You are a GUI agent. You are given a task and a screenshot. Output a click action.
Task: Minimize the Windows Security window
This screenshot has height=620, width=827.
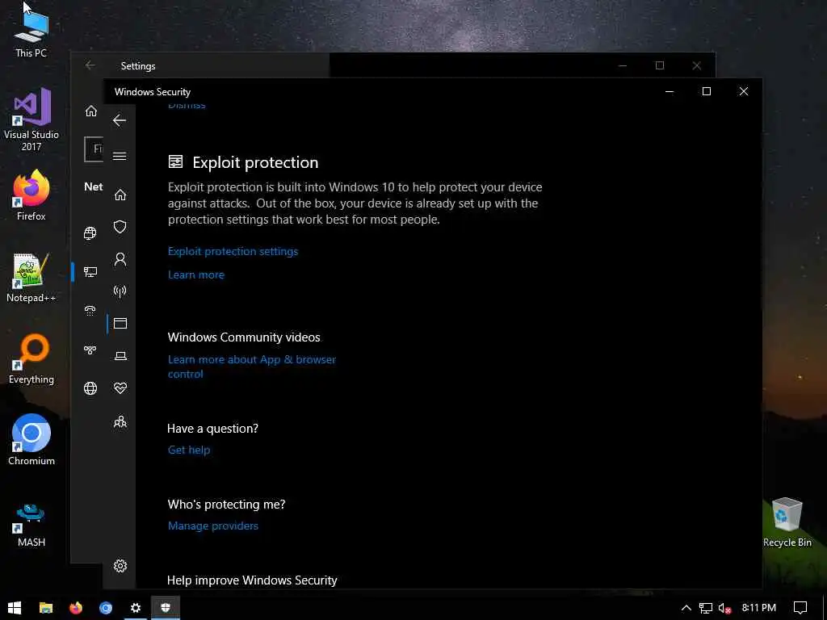[x=670, y=91]
